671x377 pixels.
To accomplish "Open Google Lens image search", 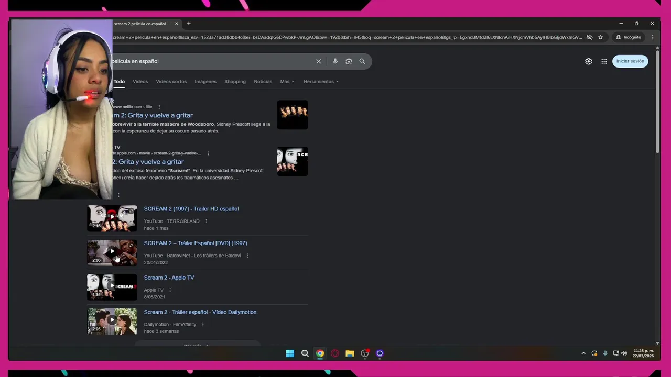I will pyautogui.click(x=349, y=61).
